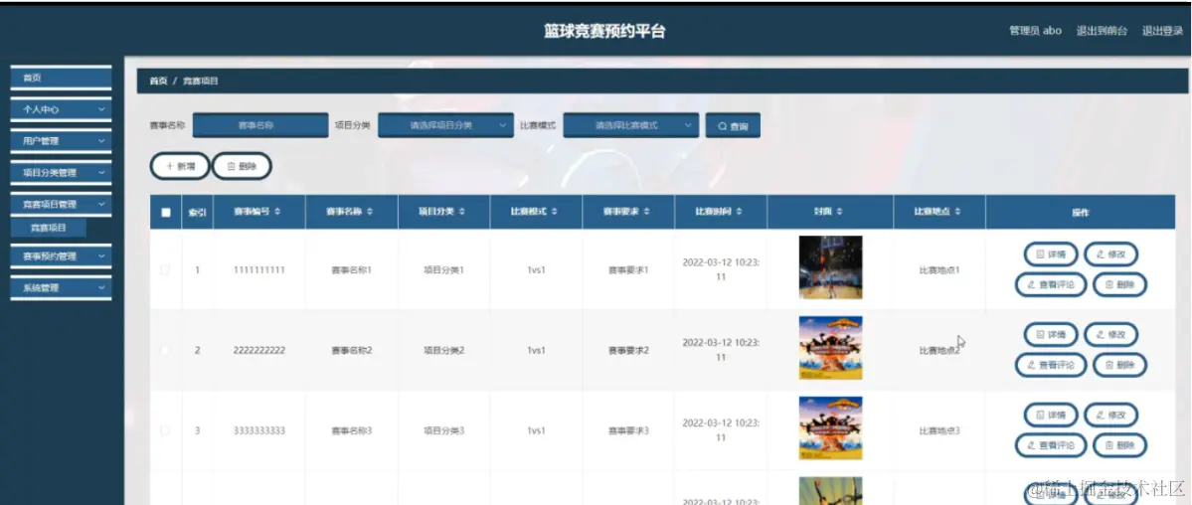
Task: Expand the 个人中心 sidebar menu
Action: 61,109
